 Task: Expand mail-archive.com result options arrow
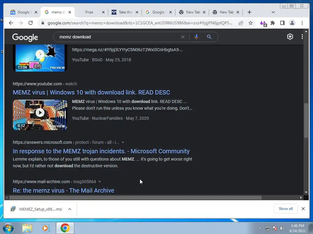(x=99, y=182)
